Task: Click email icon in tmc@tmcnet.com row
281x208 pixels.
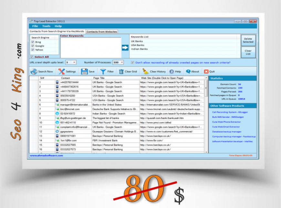Action: (57, 109)
